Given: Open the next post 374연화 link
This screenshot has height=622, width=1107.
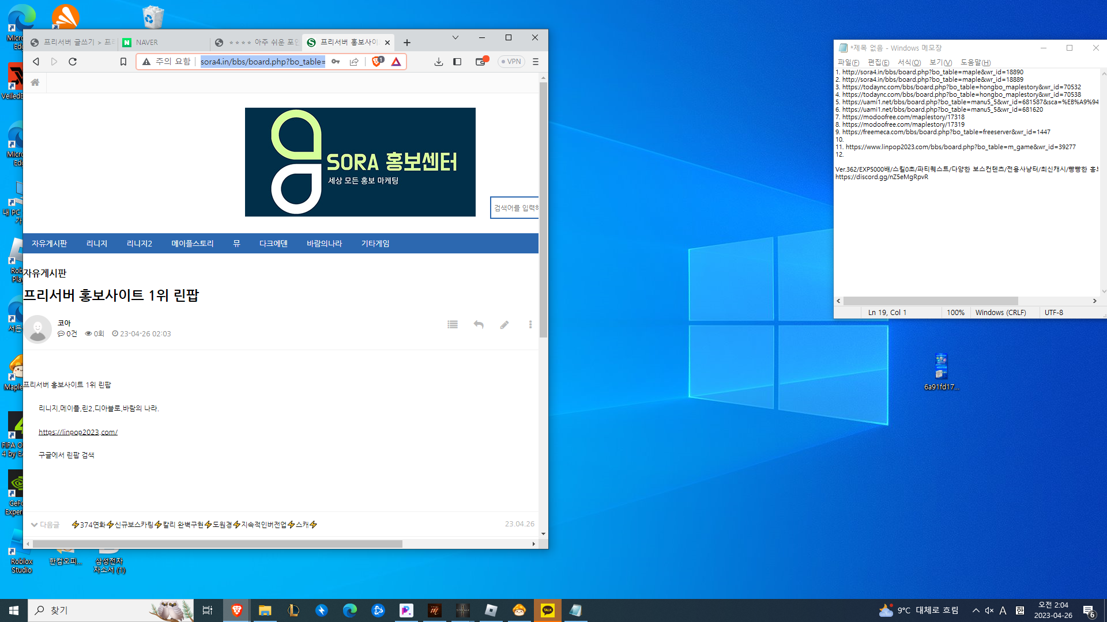Looking at the screenshot, I should [x=194, y=525].
